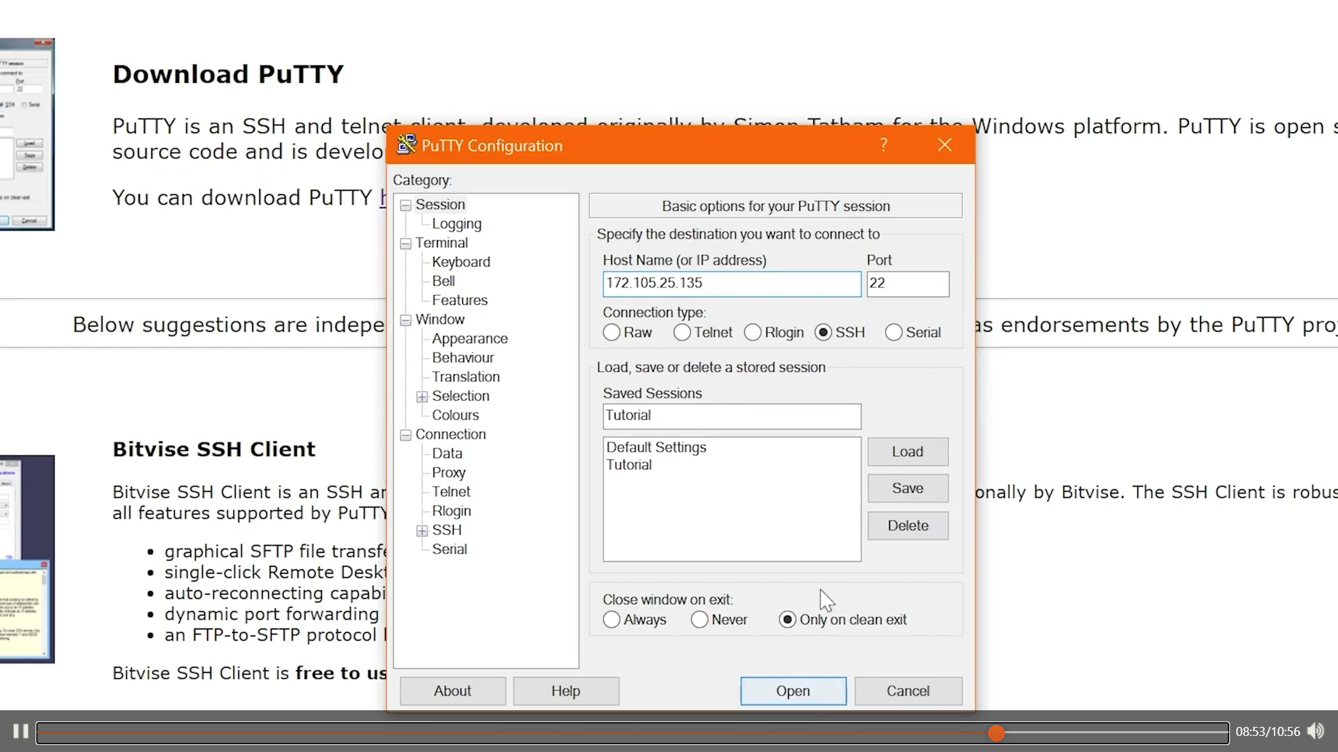The width and height of the screenshot is (1338, 752).
Task: Click the PuTTY icon in title bar
Action: point(406,145)
